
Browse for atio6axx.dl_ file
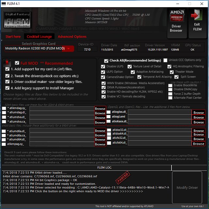coord(199,122)
